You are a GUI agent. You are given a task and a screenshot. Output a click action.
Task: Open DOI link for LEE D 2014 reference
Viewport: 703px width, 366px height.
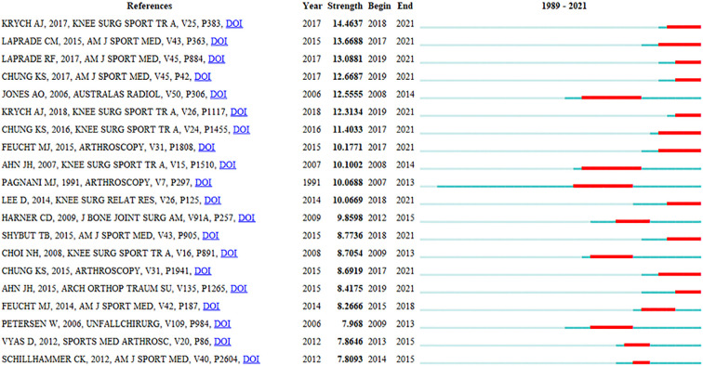click(x=213, y=201)
